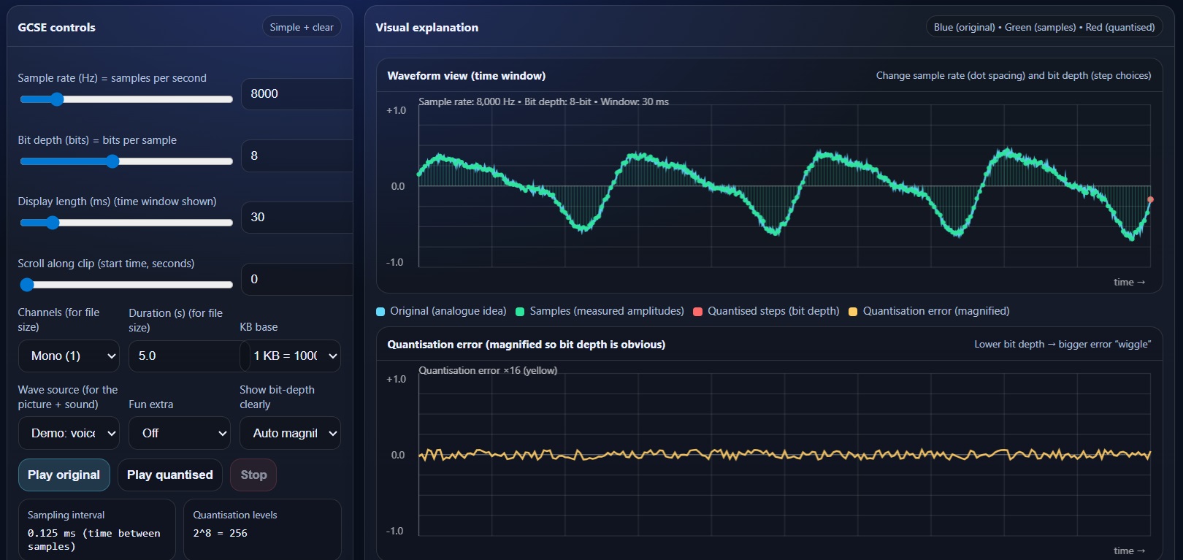Click the Sample rate input showing 8000

click(296, 94)
